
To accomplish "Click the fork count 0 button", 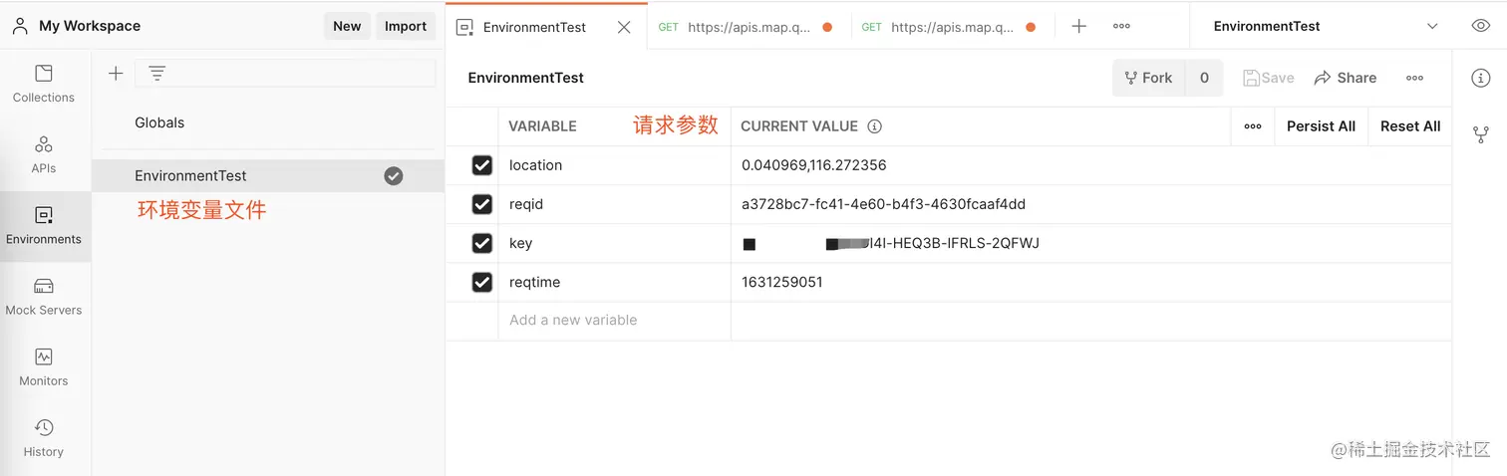I will pos(1204,78).
